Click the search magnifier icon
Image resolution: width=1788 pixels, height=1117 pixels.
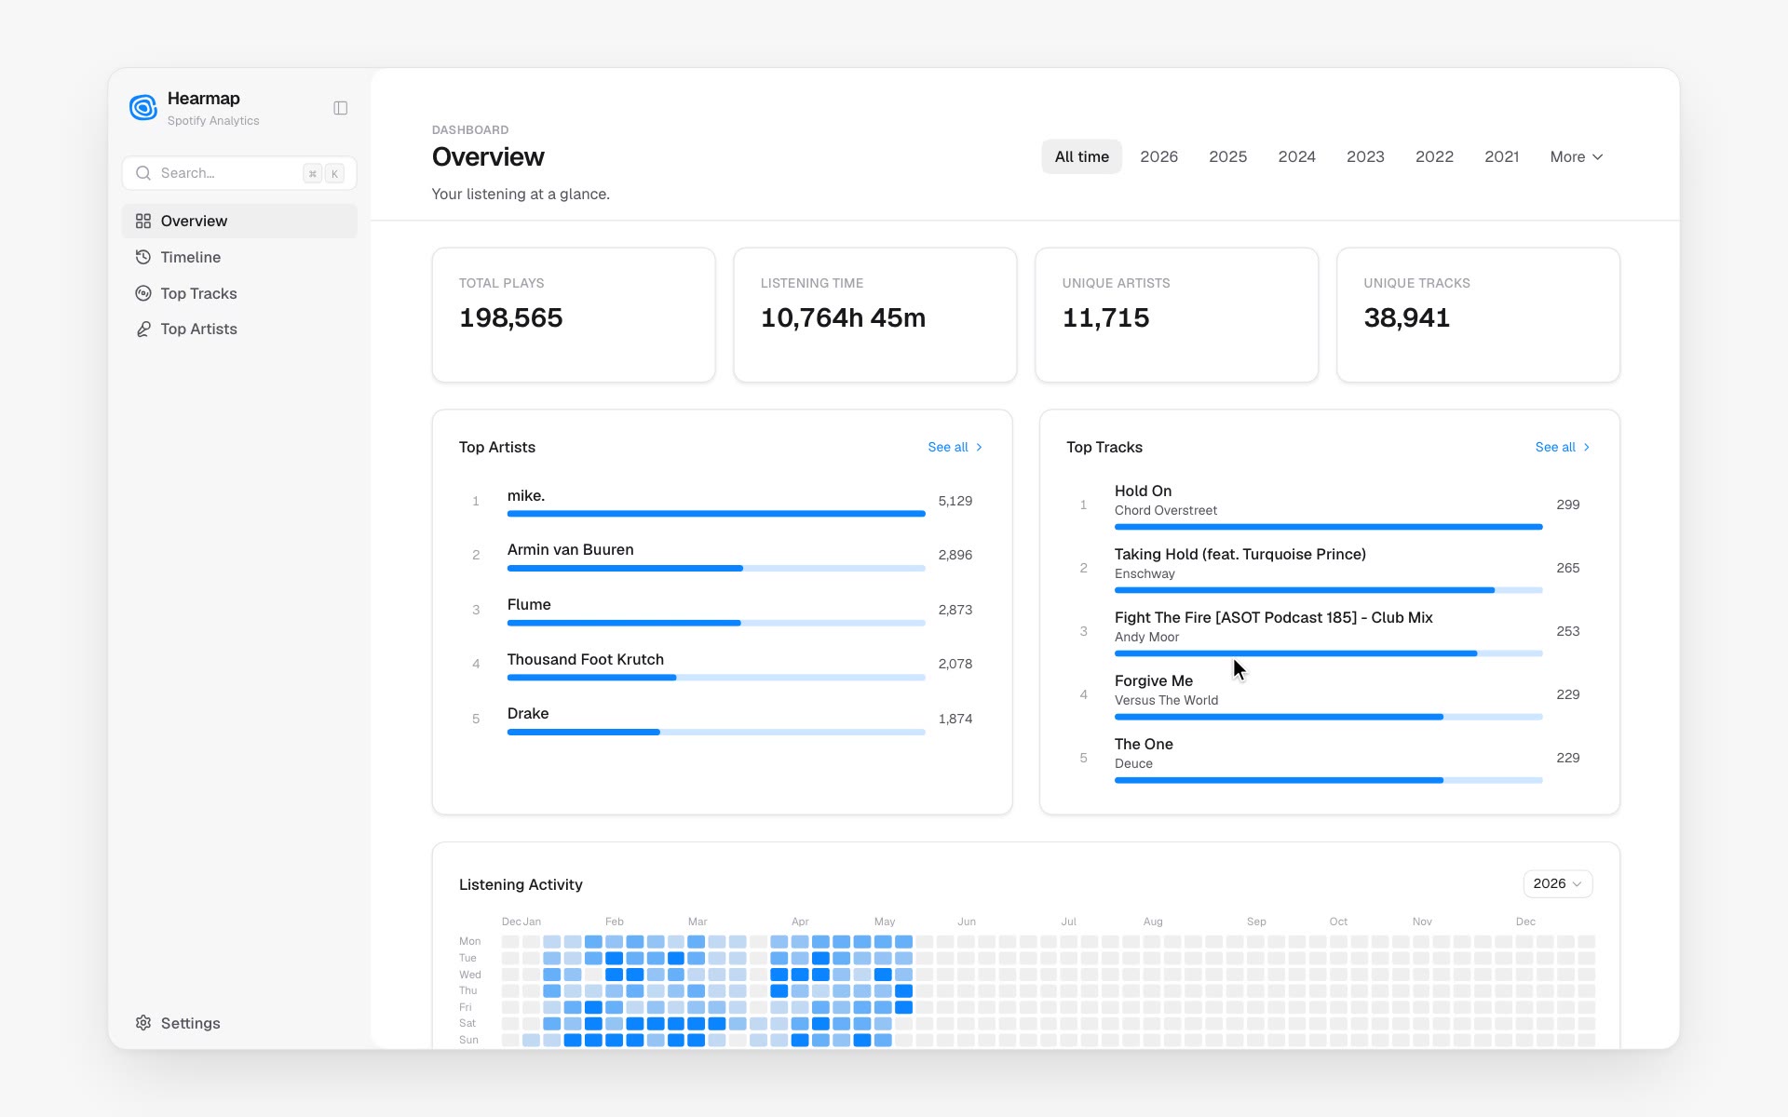tap(143, 173)
